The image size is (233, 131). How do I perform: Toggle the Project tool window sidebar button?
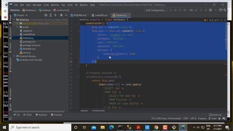pos(10,19)
